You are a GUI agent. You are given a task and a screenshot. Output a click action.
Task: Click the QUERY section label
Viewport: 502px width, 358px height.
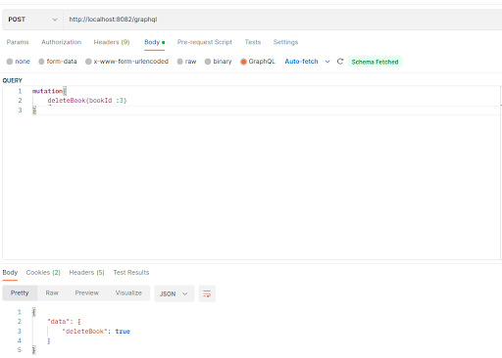pyautogui.click(x=13, y=80)
